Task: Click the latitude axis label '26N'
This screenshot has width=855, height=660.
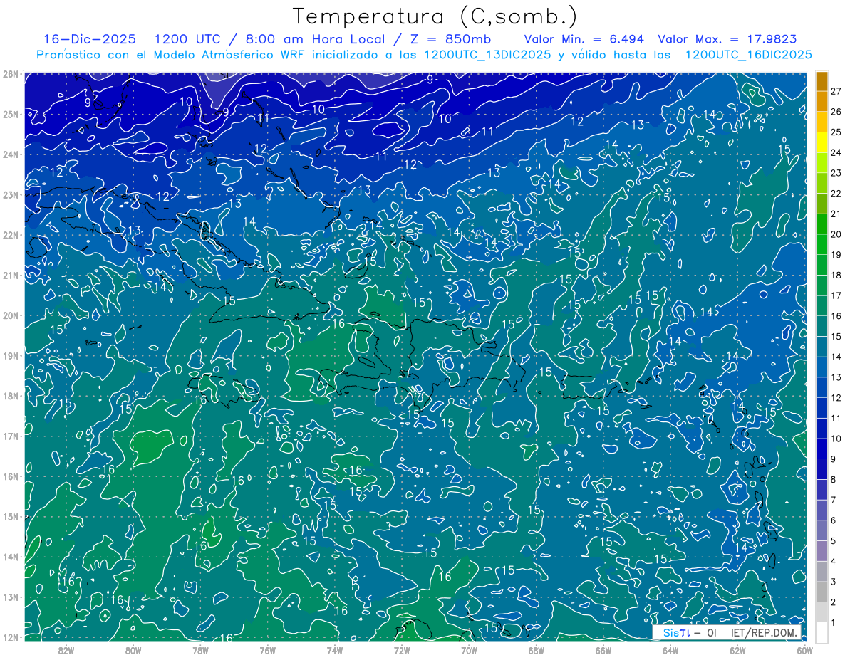Action: click(11, 74)
